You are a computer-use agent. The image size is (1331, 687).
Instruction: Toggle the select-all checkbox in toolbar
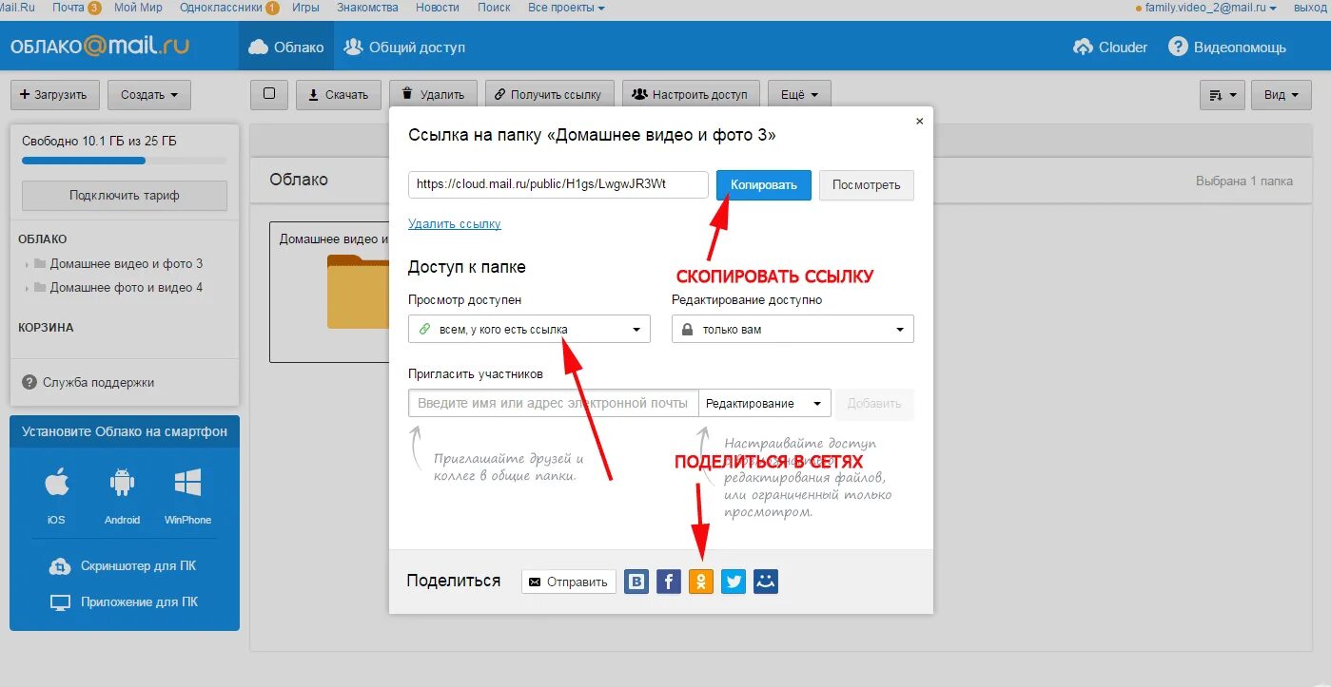269,94
